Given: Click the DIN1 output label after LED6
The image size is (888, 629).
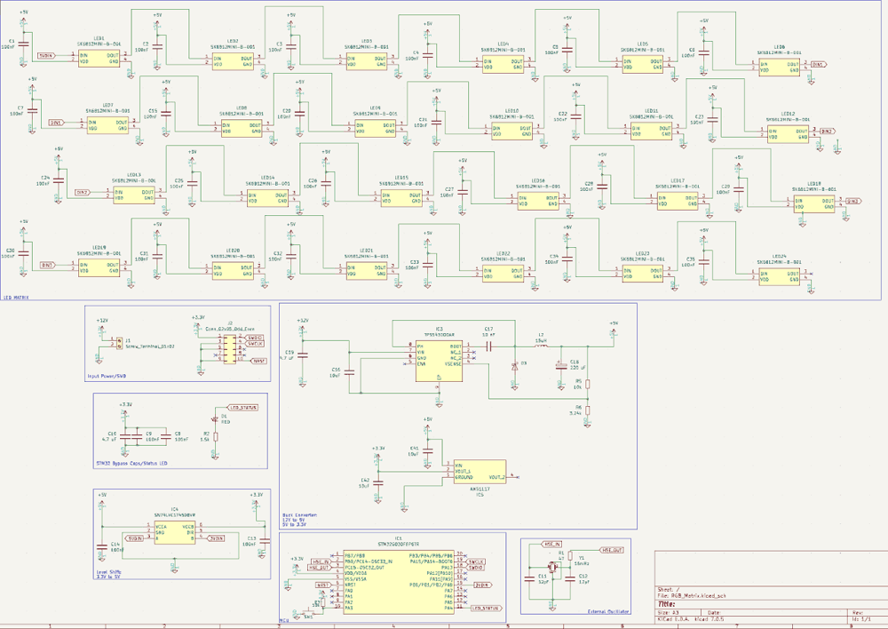Looking at the screenshot, I should (819, 65).
